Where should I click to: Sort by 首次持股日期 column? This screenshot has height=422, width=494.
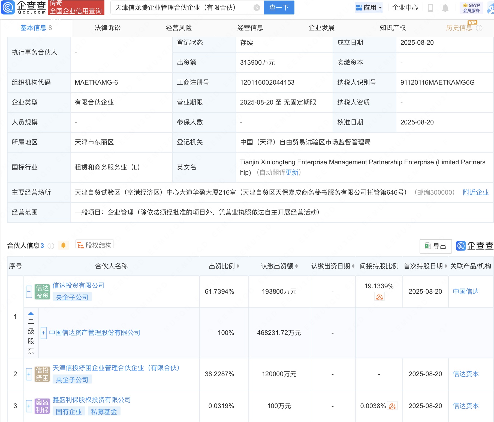446,266
